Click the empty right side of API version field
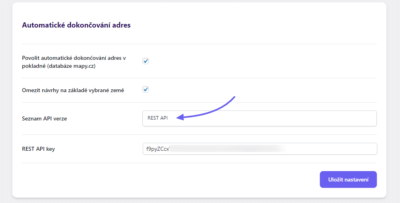This screenshot has height=203, width=400. pyautogui.click(x=319, y=118)
